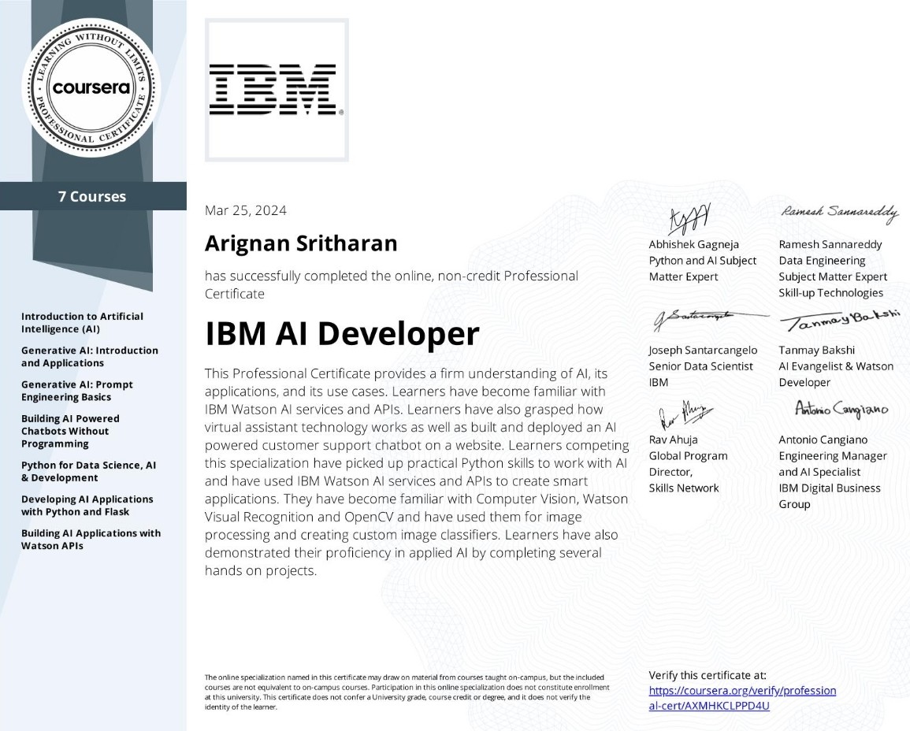Click the 7 Courses banner
The height and width of the screenshot is (731, 910).
[x=92, y=197]
